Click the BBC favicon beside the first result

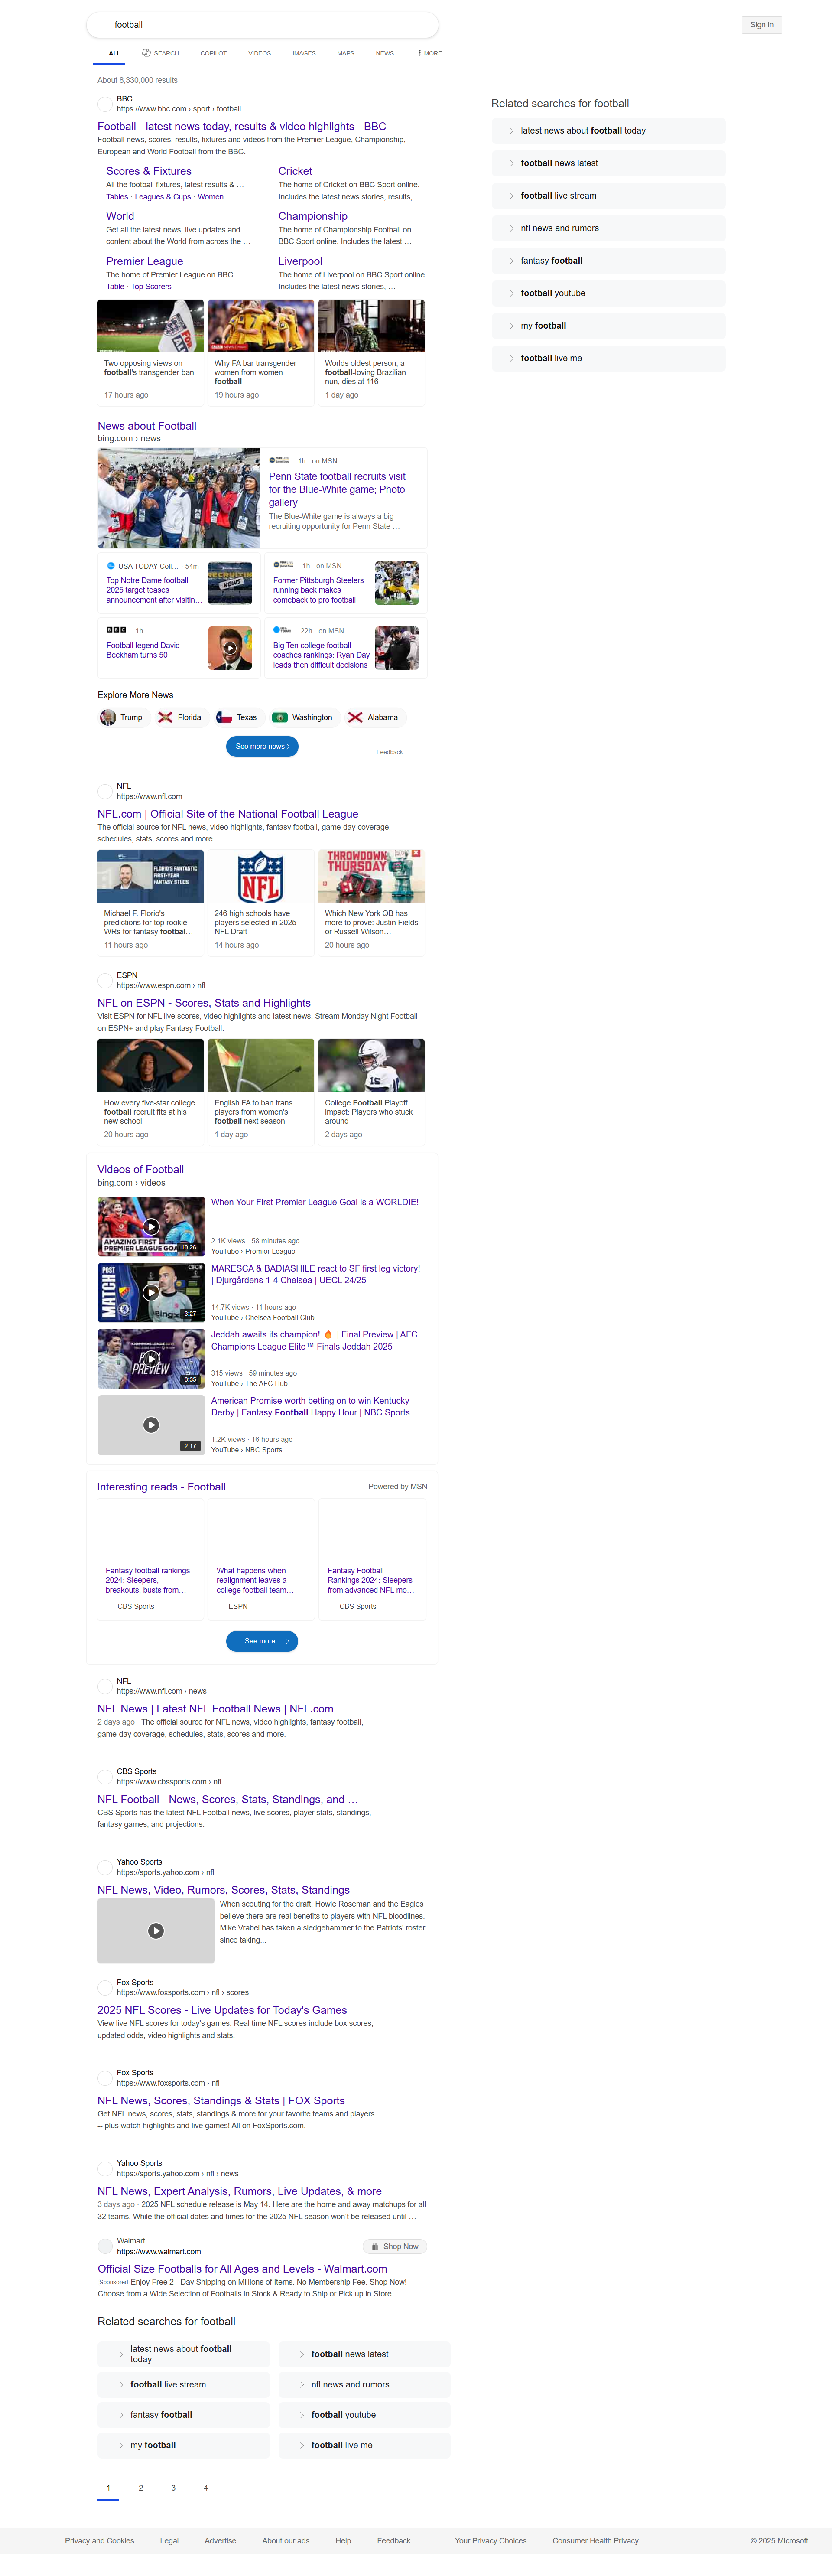point(104,104)
